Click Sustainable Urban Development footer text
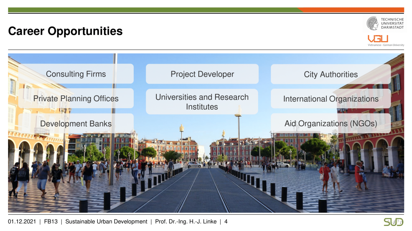Viewport: 412px width, 231px height. pyautogui.click(x=106, y=222)
